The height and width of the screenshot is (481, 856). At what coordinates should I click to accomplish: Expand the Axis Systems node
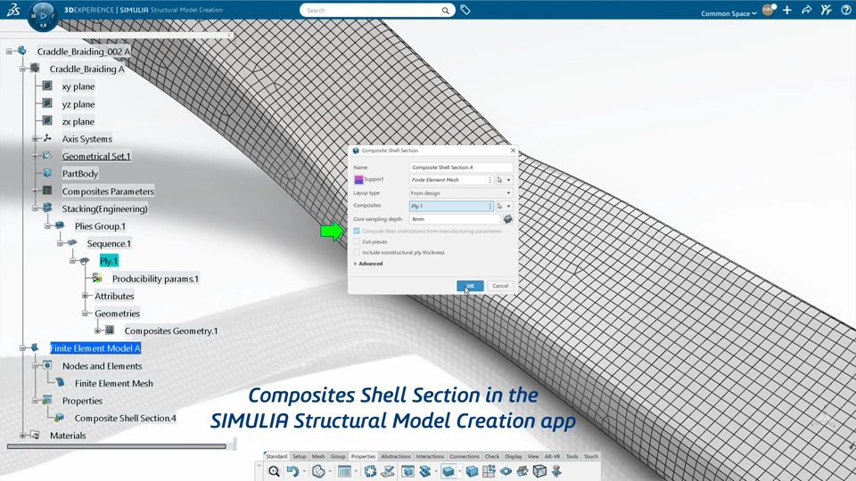point(35,139)
